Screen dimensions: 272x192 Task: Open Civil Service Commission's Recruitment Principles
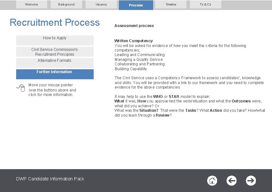pyautogui.click(x=54, y=52)
